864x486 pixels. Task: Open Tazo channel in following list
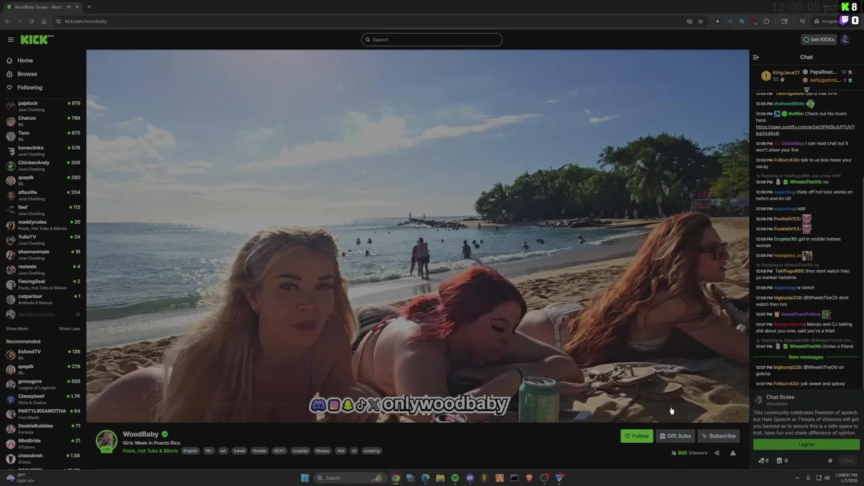[x=43, y=136]
